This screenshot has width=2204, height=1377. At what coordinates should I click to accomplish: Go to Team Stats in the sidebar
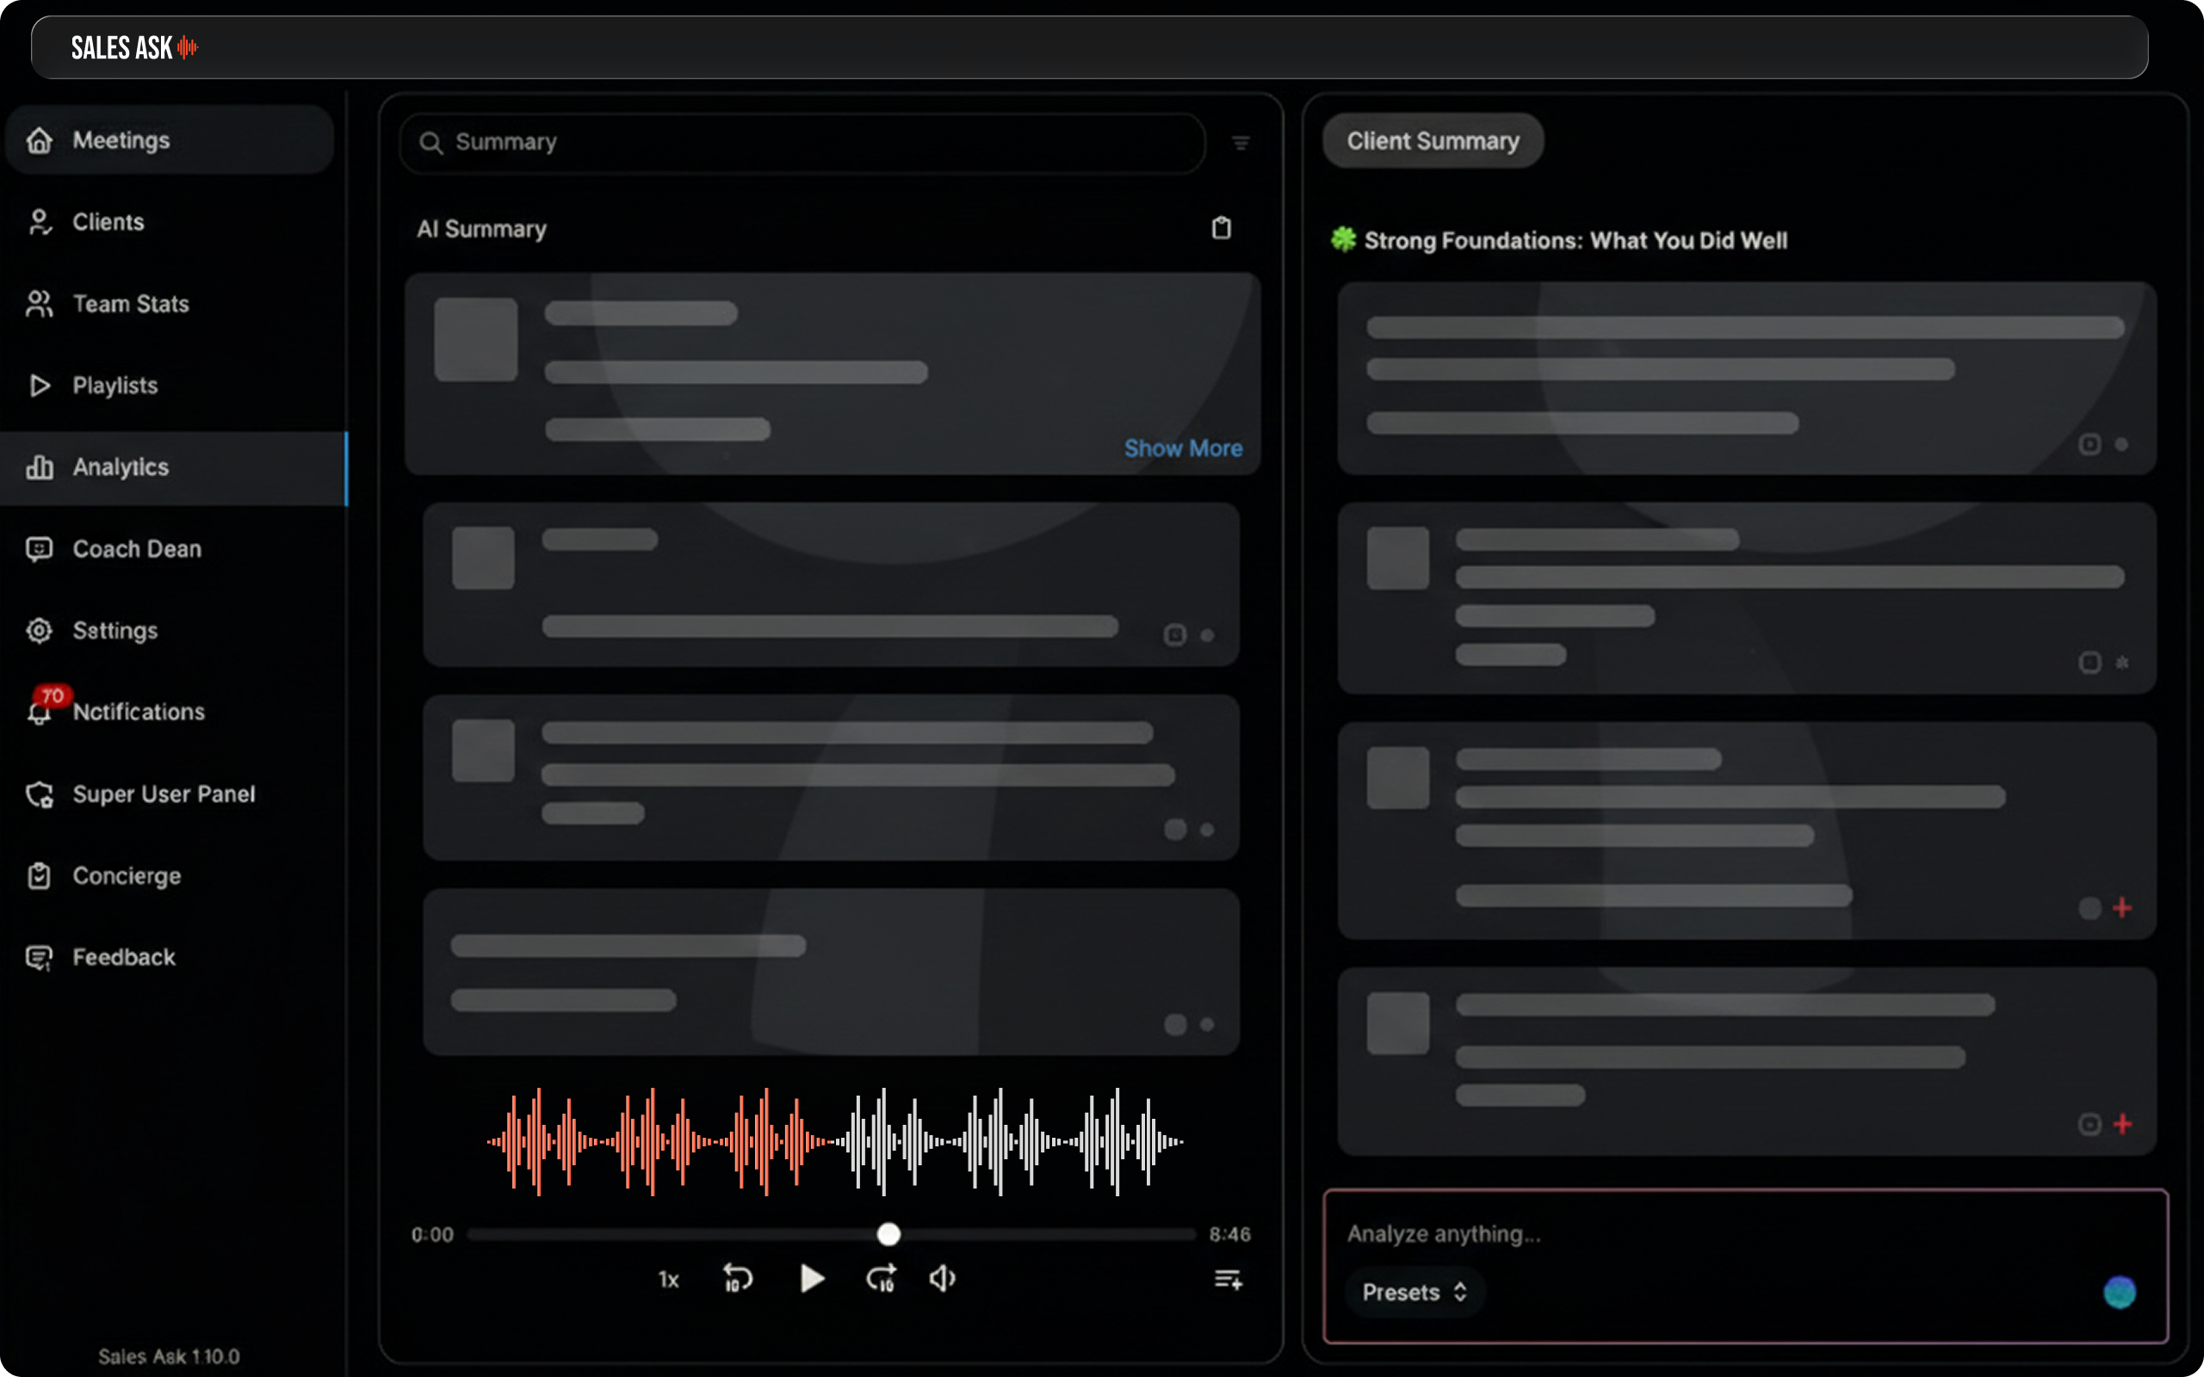point(130,304)
